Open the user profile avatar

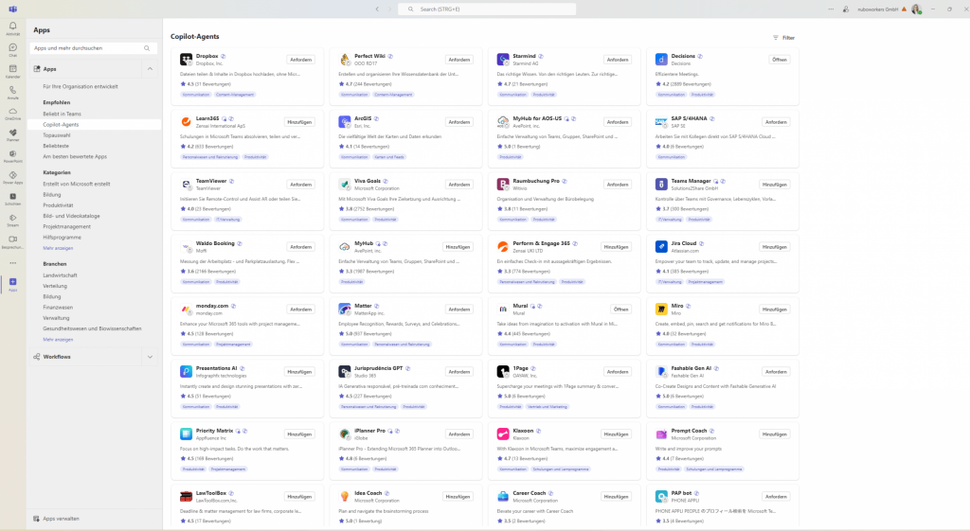pyautogui.click(x=916, y=9)
